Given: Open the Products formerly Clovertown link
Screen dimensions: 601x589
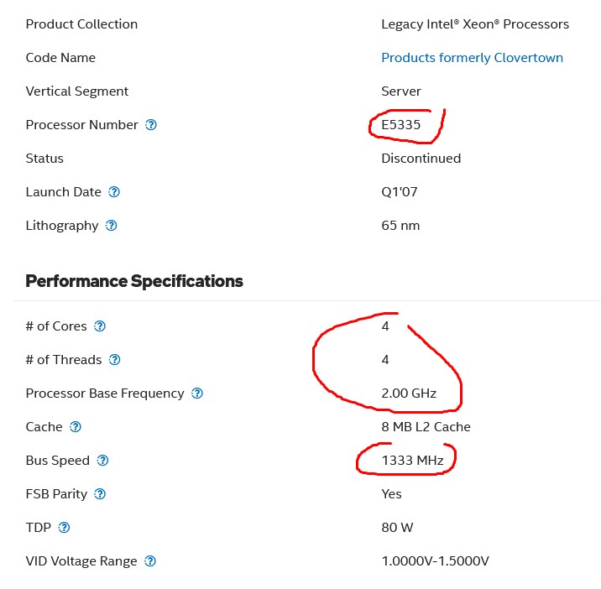Looking at the screenshot, I should [x=472, y=58].
